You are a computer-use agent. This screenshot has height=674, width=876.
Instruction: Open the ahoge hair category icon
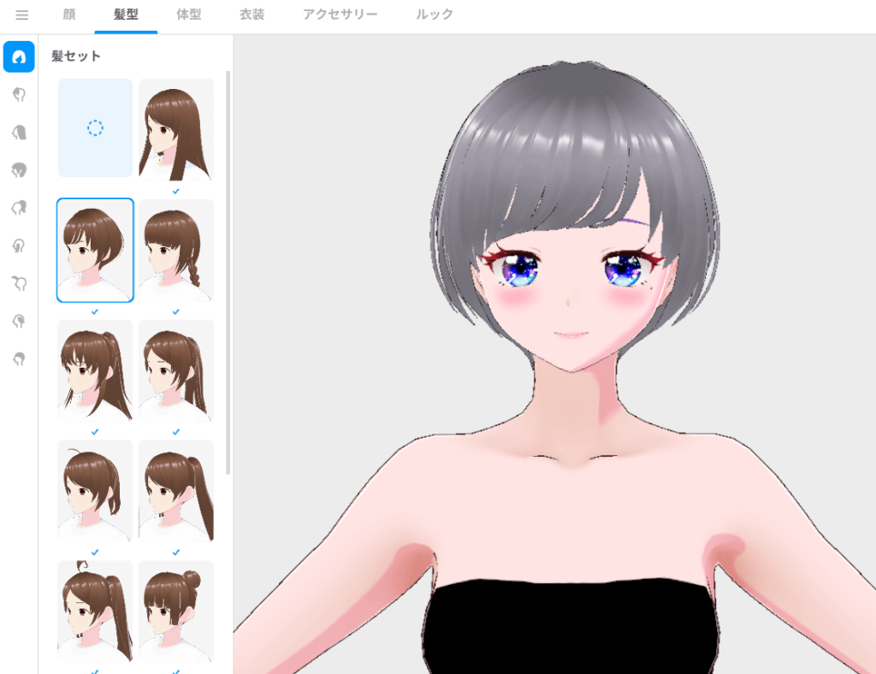(19, 283)
